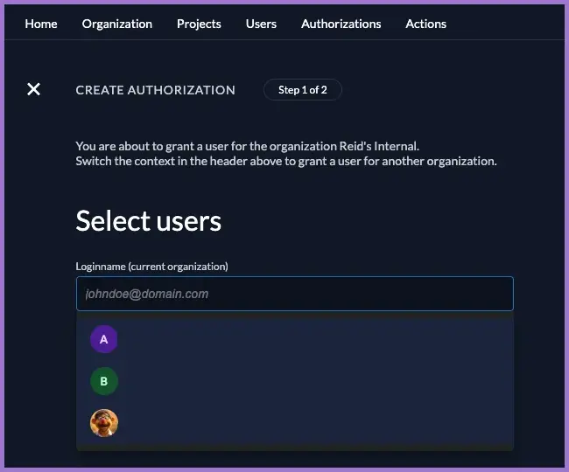Click the 'Reid's Internal' organization notice text
This screenshot has width=569, height=472.
[253, 146]
